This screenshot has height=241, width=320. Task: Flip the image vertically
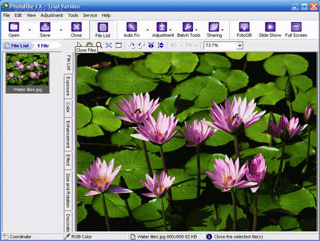(161, 45)
